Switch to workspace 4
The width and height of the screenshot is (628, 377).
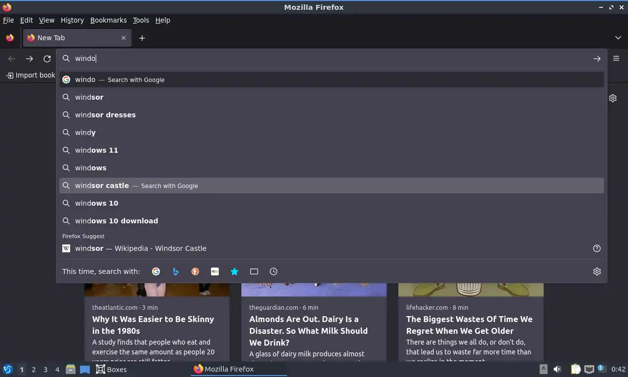57,370
